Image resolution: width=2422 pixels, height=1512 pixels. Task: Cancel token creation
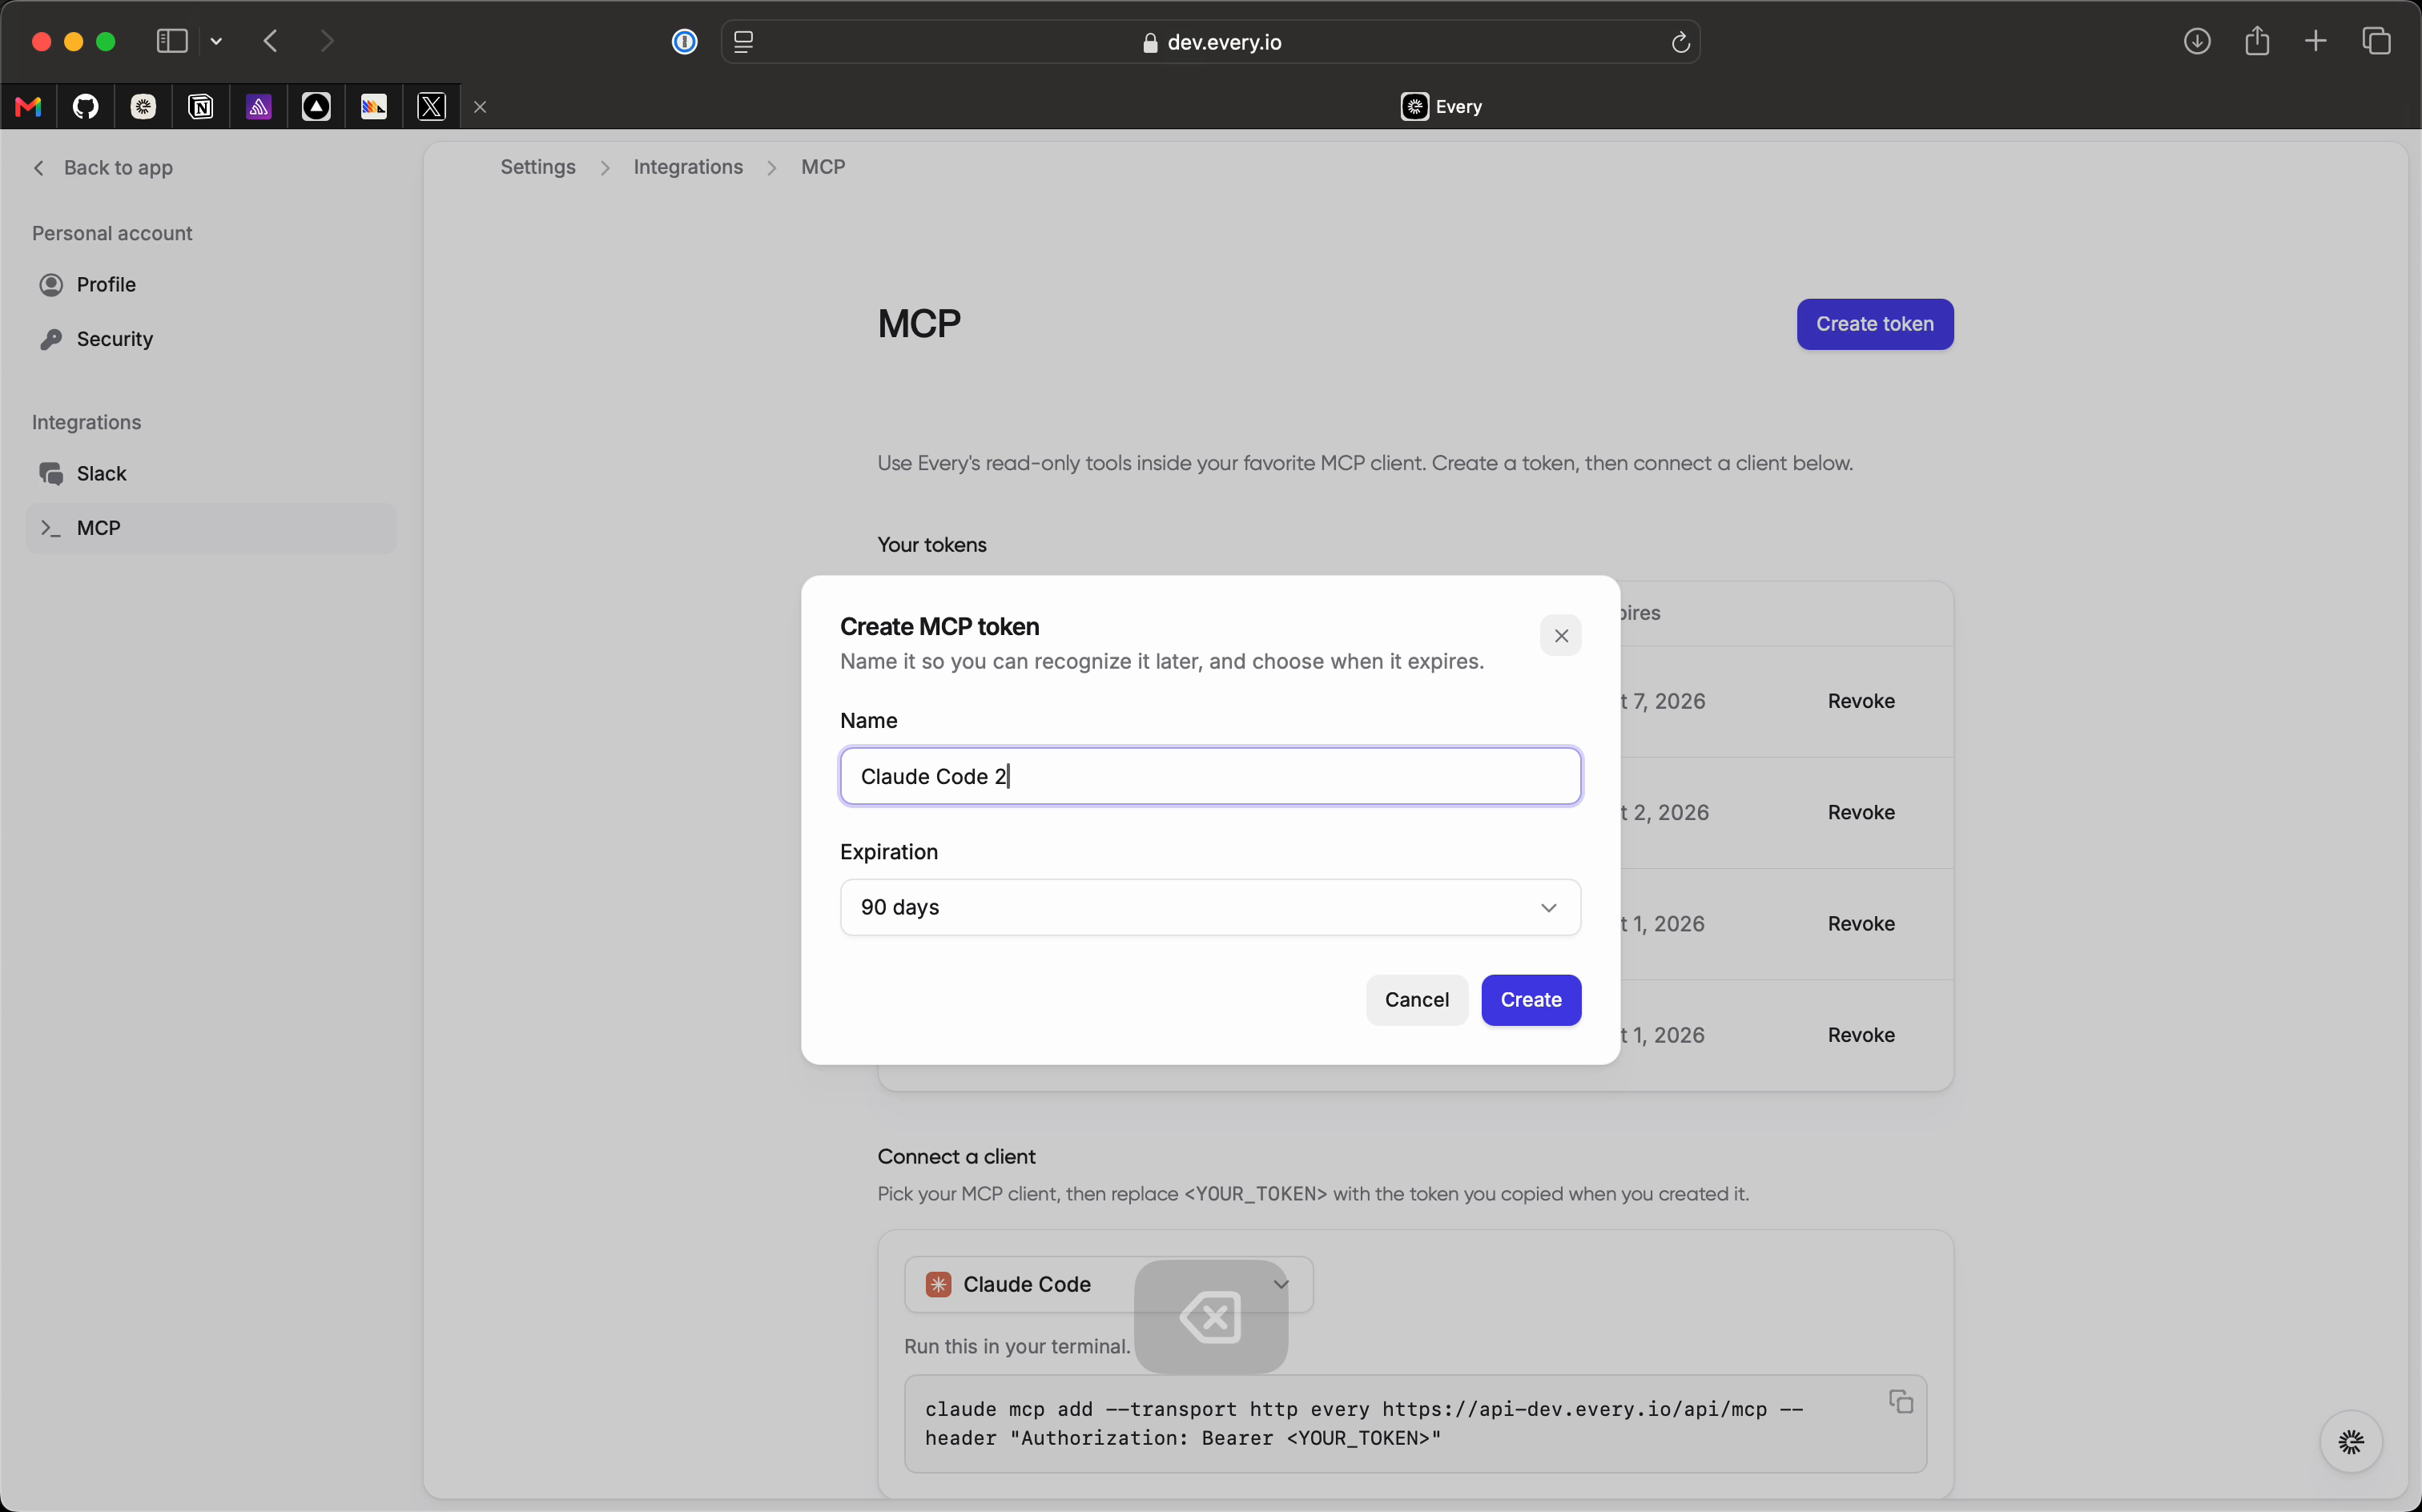point(1417,1000)
